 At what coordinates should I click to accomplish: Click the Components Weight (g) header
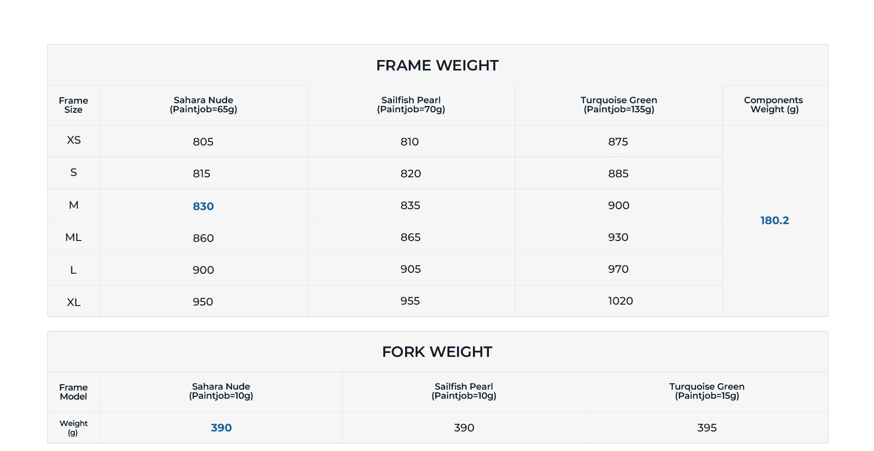[773, 105]
